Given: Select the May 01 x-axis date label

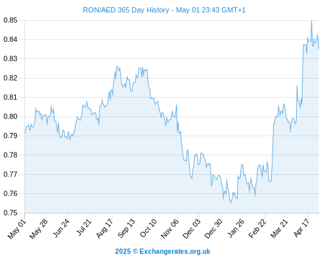Looking at the screenshot, I should coord(17,229).
